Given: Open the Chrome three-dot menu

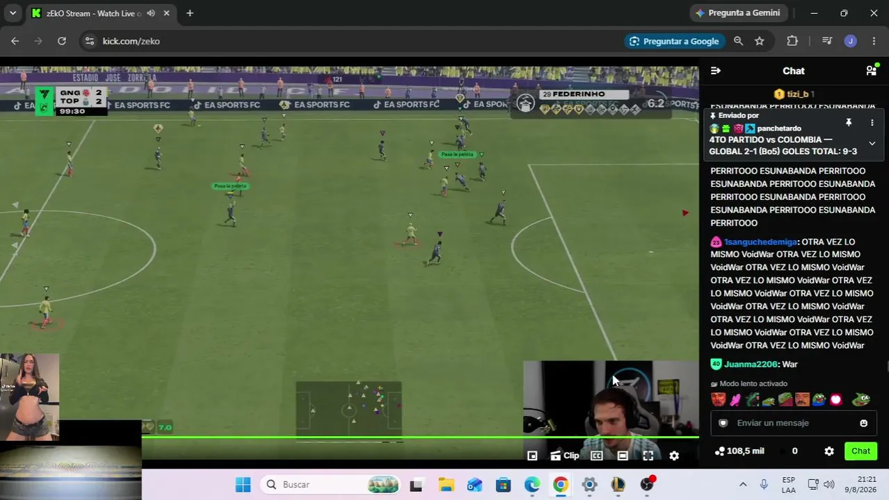Looking at the screenshot, I should pyautogui.click(x=874, y=41).
